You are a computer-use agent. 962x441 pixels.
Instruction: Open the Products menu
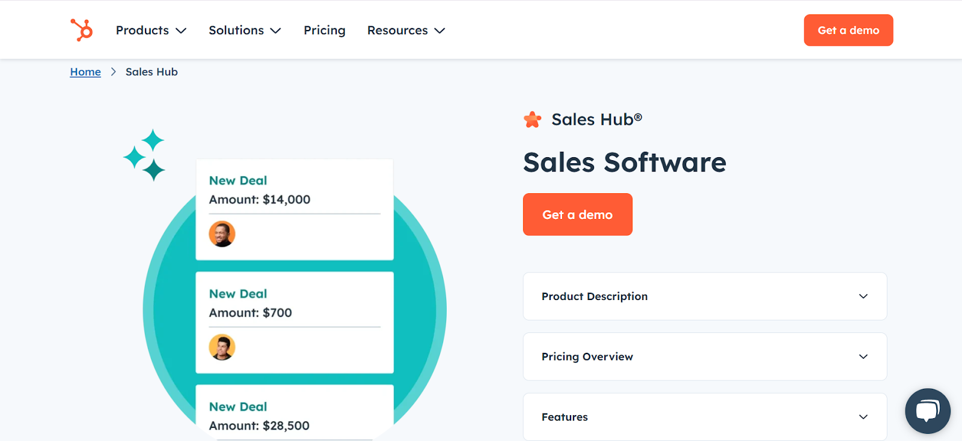pos(151,30)
